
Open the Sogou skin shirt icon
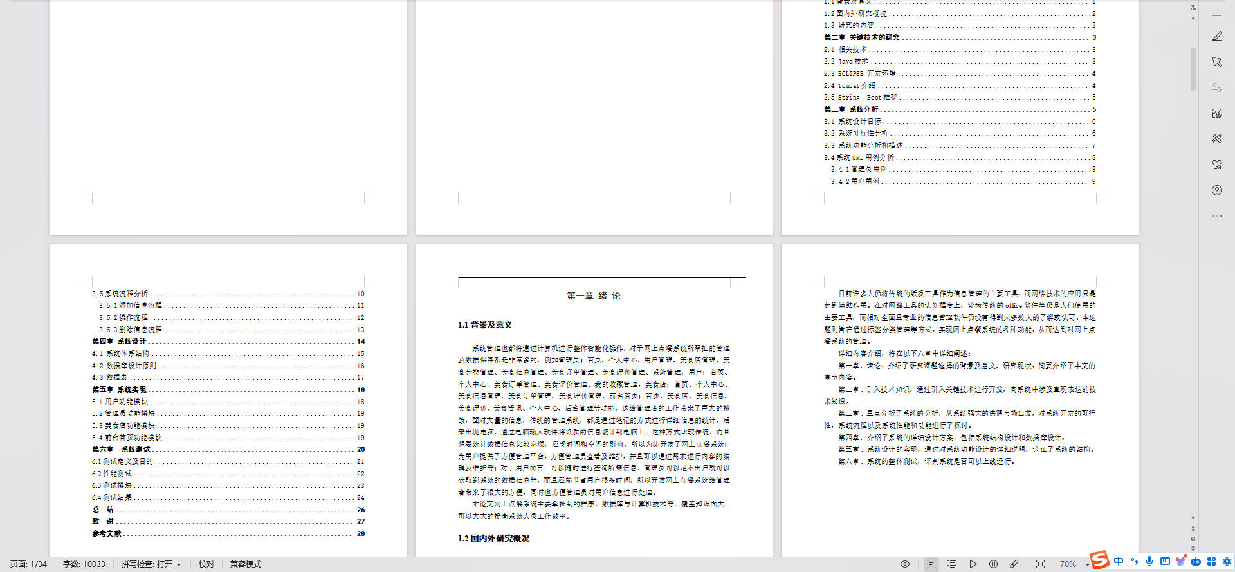1180,560
